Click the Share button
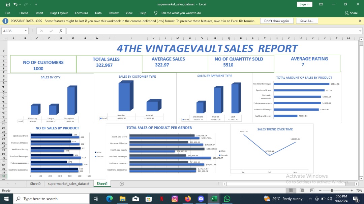The height and width of the screenshot is (204, 364). (x=351, y=13)
